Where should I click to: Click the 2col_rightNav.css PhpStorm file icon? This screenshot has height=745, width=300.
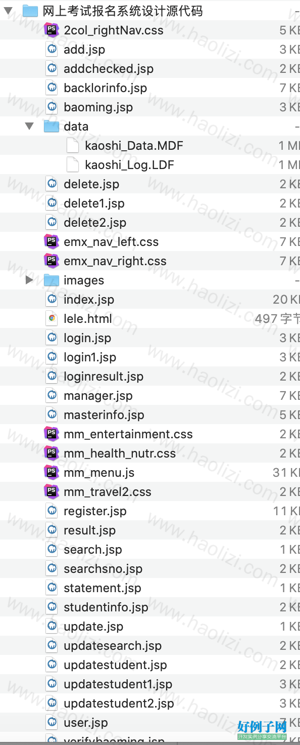(52, 30)
